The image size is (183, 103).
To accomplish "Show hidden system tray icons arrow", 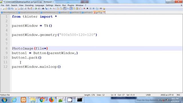I will click(x=158, y=100).
